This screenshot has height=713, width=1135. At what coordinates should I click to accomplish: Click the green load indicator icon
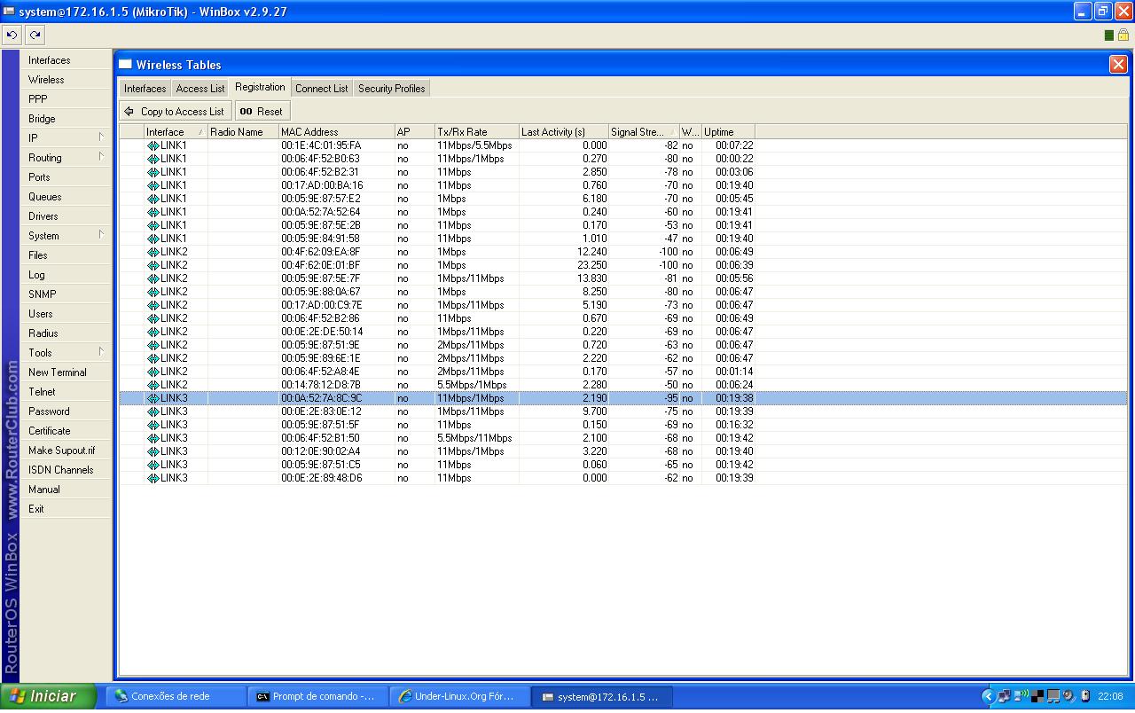point(1109,35)
